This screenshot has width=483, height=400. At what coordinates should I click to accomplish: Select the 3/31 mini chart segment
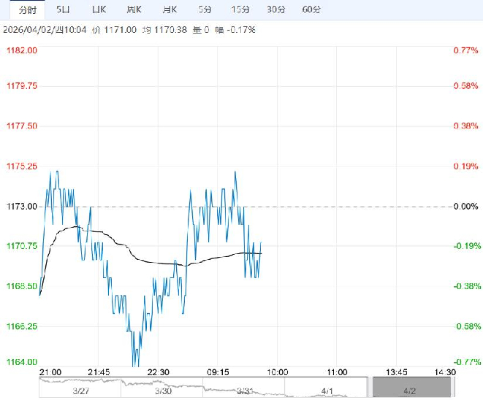click(x=244, y=391)
